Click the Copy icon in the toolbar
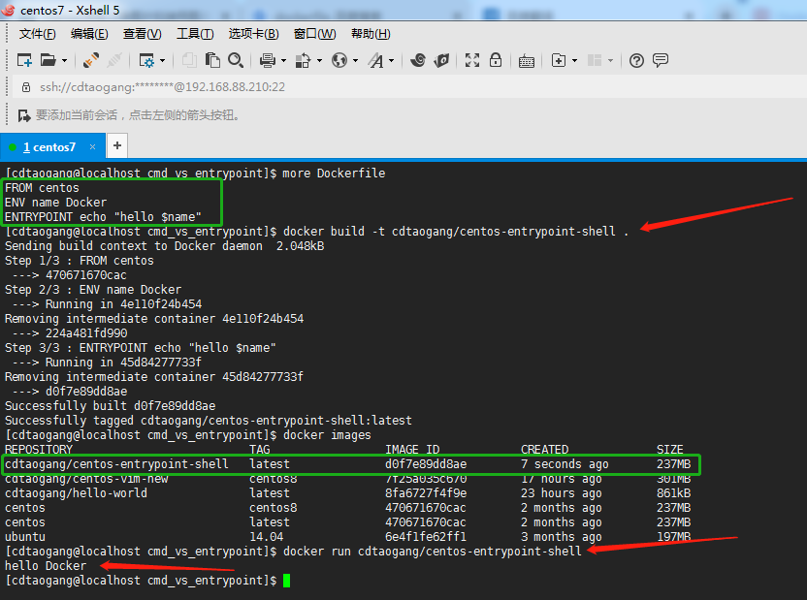This screenshot has height=600, width=807. [x=189, y=60]
